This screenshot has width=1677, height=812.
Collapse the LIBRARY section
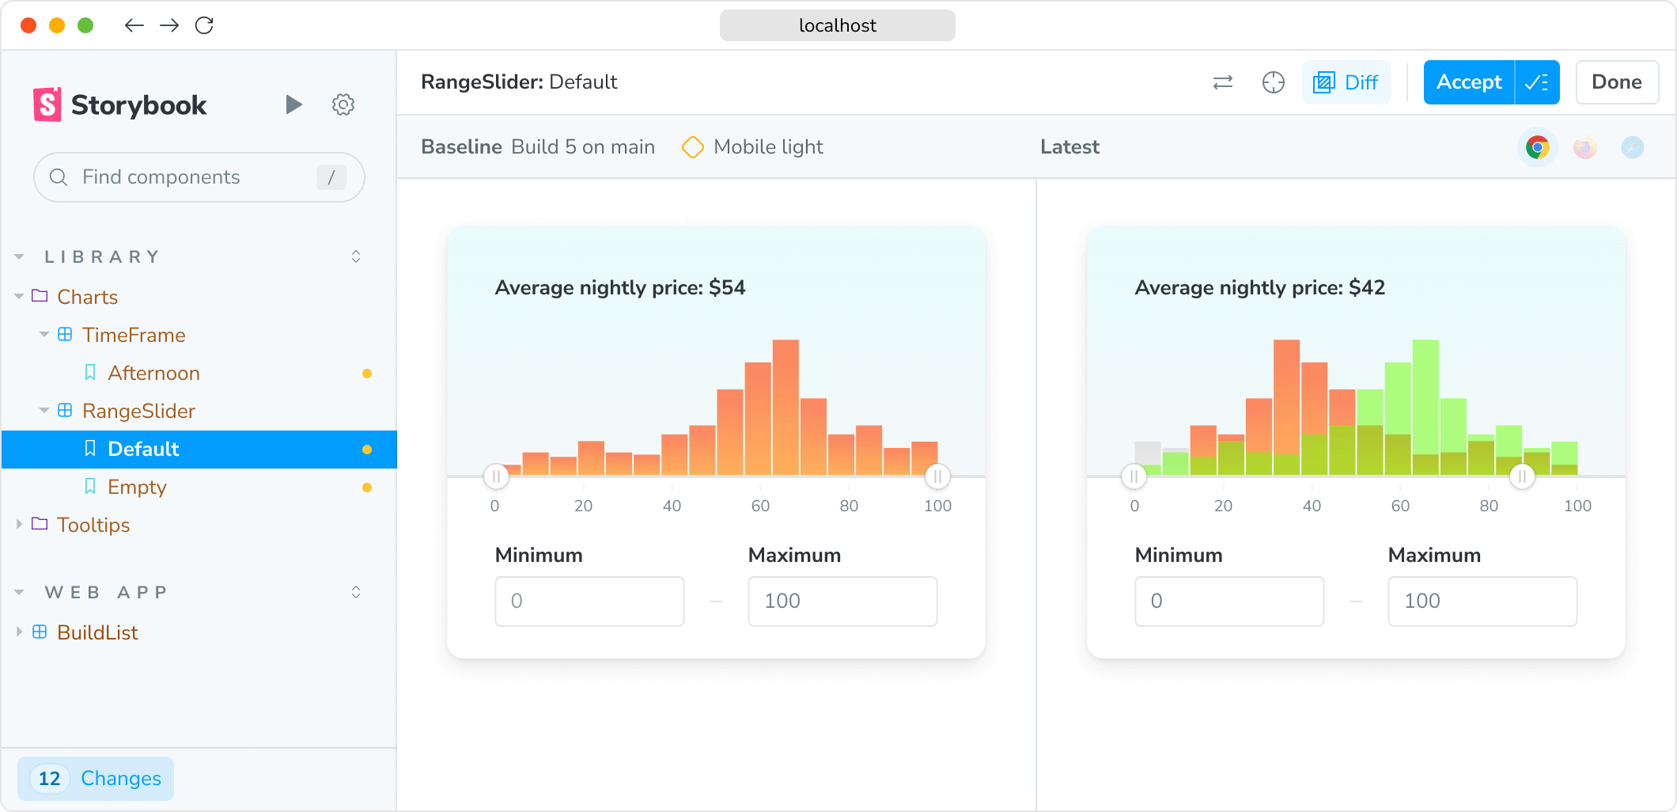[19, 257]
